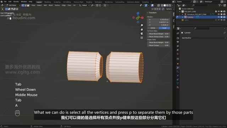227x128 pixels.
Task: Open the Render properties tab icon
Action: pyautogui.click(x=178, y=38)
